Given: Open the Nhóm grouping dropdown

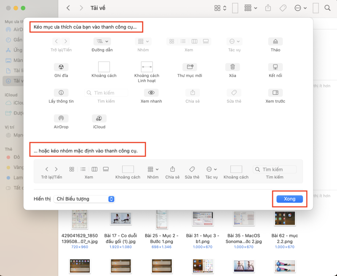Looking at the screenshot, I should point(143,41).
